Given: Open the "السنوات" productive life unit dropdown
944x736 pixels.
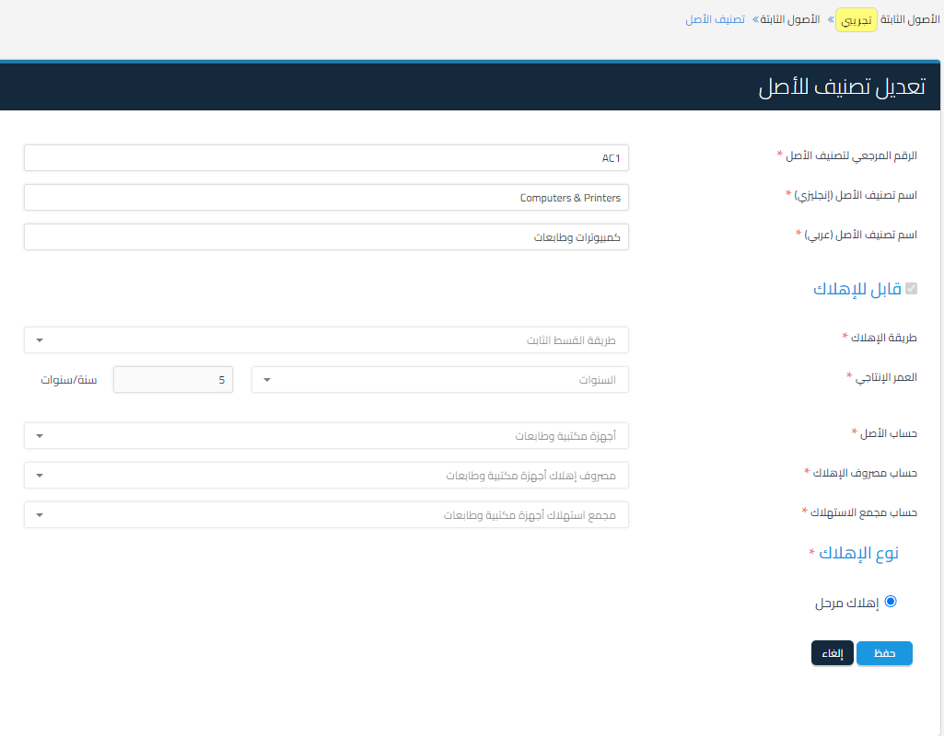Looking at the screenshot, I should coord(439,379).
